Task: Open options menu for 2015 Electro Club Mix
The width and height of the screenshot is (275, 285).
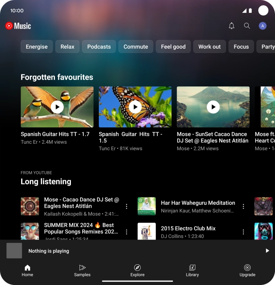Action: [x=244, y=232]
